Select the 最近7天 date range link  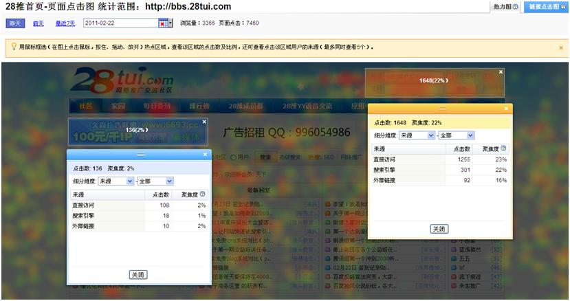(x=65, y=23)
